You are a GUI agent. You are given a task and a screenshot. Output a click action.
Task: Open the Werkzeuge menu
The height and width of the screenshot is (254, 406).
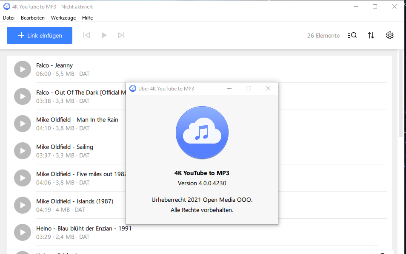(63, 17)
